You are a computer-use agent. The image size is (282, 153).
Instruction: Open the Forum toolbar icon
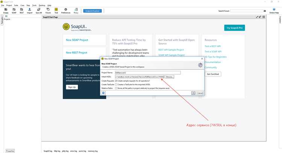(48, 11)
